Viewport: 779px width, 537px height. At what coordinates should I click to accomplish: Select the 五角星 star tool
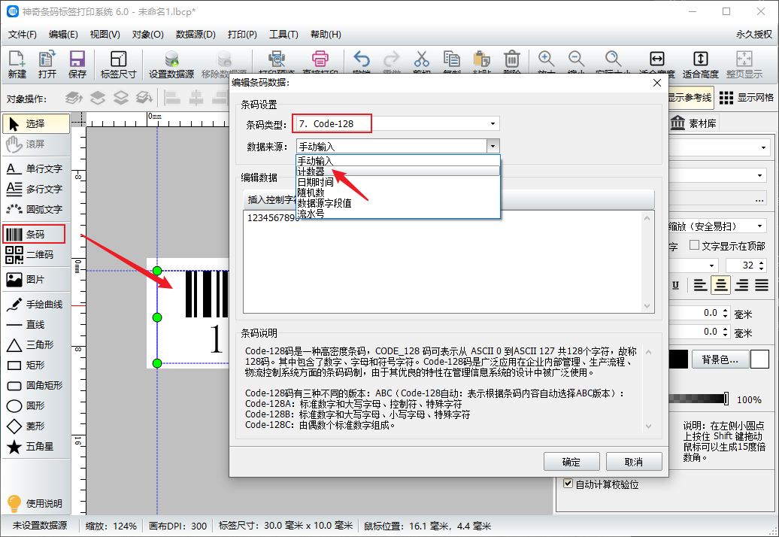click(x=36, y=447)
